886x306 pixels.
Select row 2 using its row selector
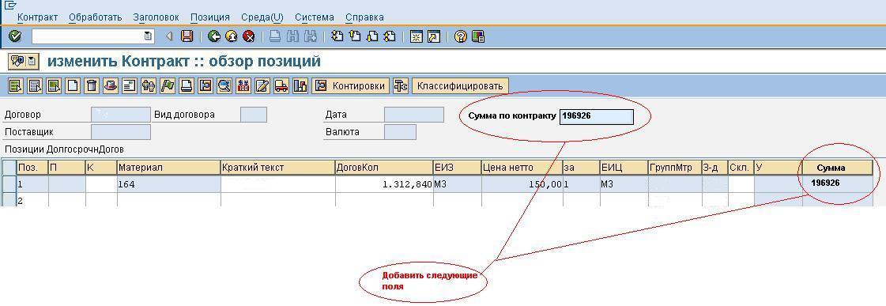click(x=9, y=200)
